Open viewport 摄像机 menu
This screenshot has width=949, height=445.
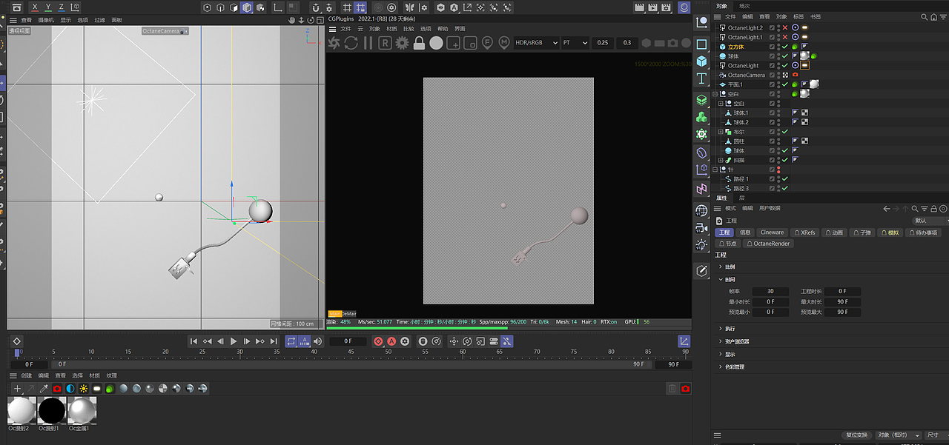tap(46, 20)
